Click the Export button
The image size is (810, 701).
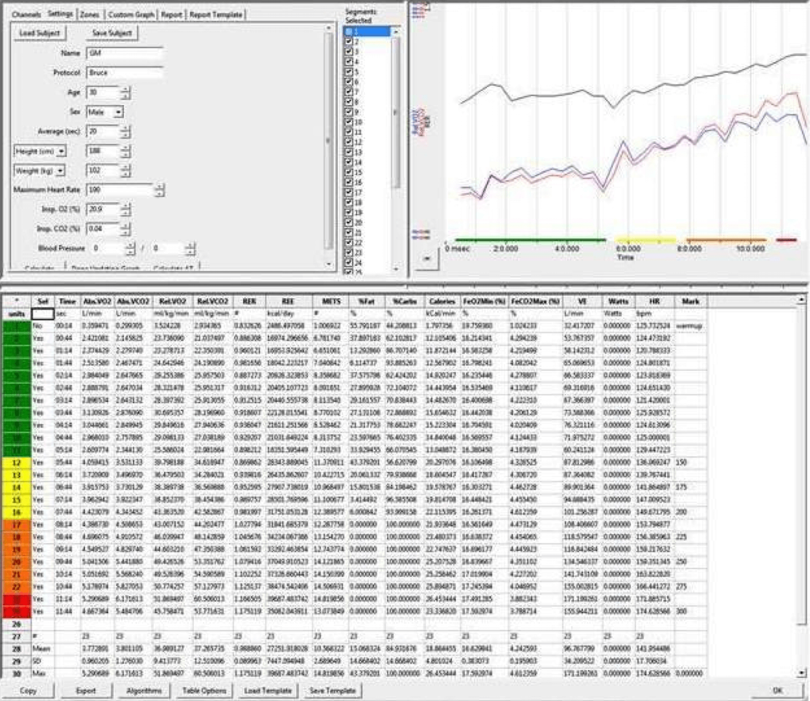[86, 690]
